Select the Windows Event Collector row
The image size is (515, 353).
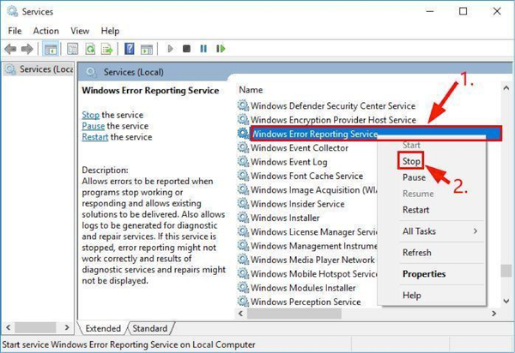pyautogui.click(x=300, y=148)
